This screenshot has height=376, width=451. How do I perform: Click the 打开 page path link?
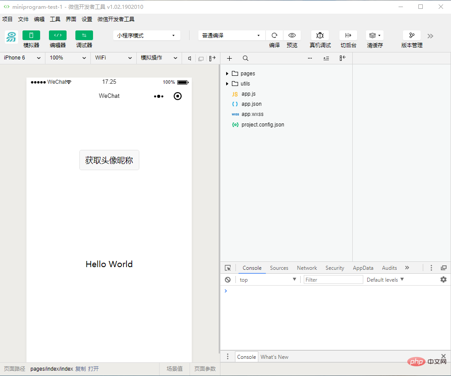(93, 369)
